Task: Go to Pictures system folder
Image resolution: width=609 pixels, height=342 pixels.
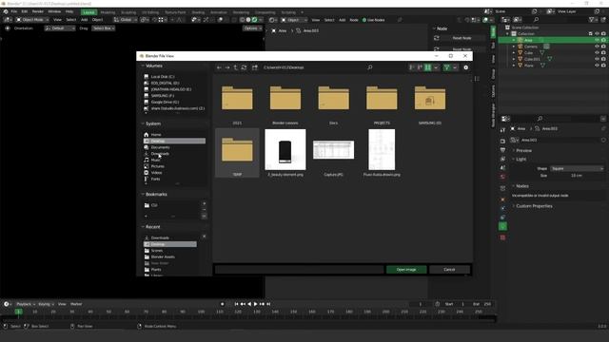Action: (174, 166)
